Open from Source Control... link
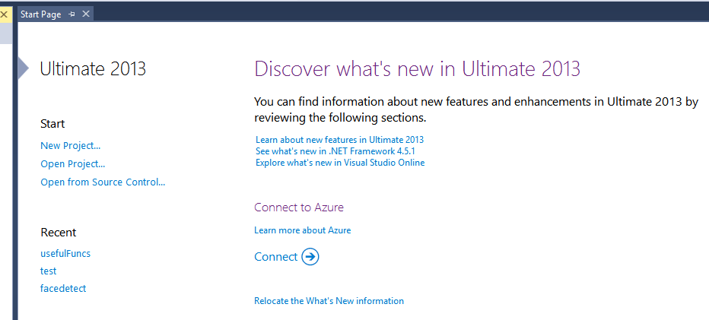This screenshot has height=320, width=709. coord(103,182)
